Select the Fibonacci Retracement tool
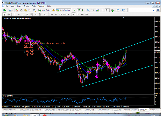Image resolution: width=162 pixels, height=116 pixels. click(x=32, y=14)
